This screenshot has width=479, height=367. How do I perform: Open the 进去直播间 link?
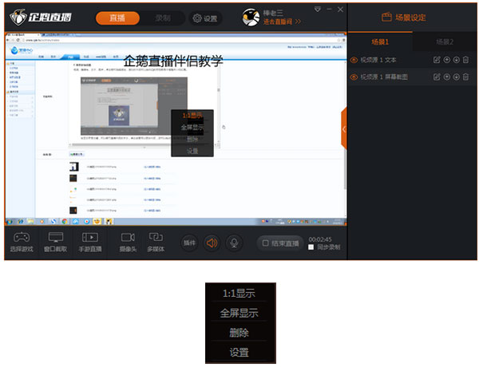coord(282,22)
